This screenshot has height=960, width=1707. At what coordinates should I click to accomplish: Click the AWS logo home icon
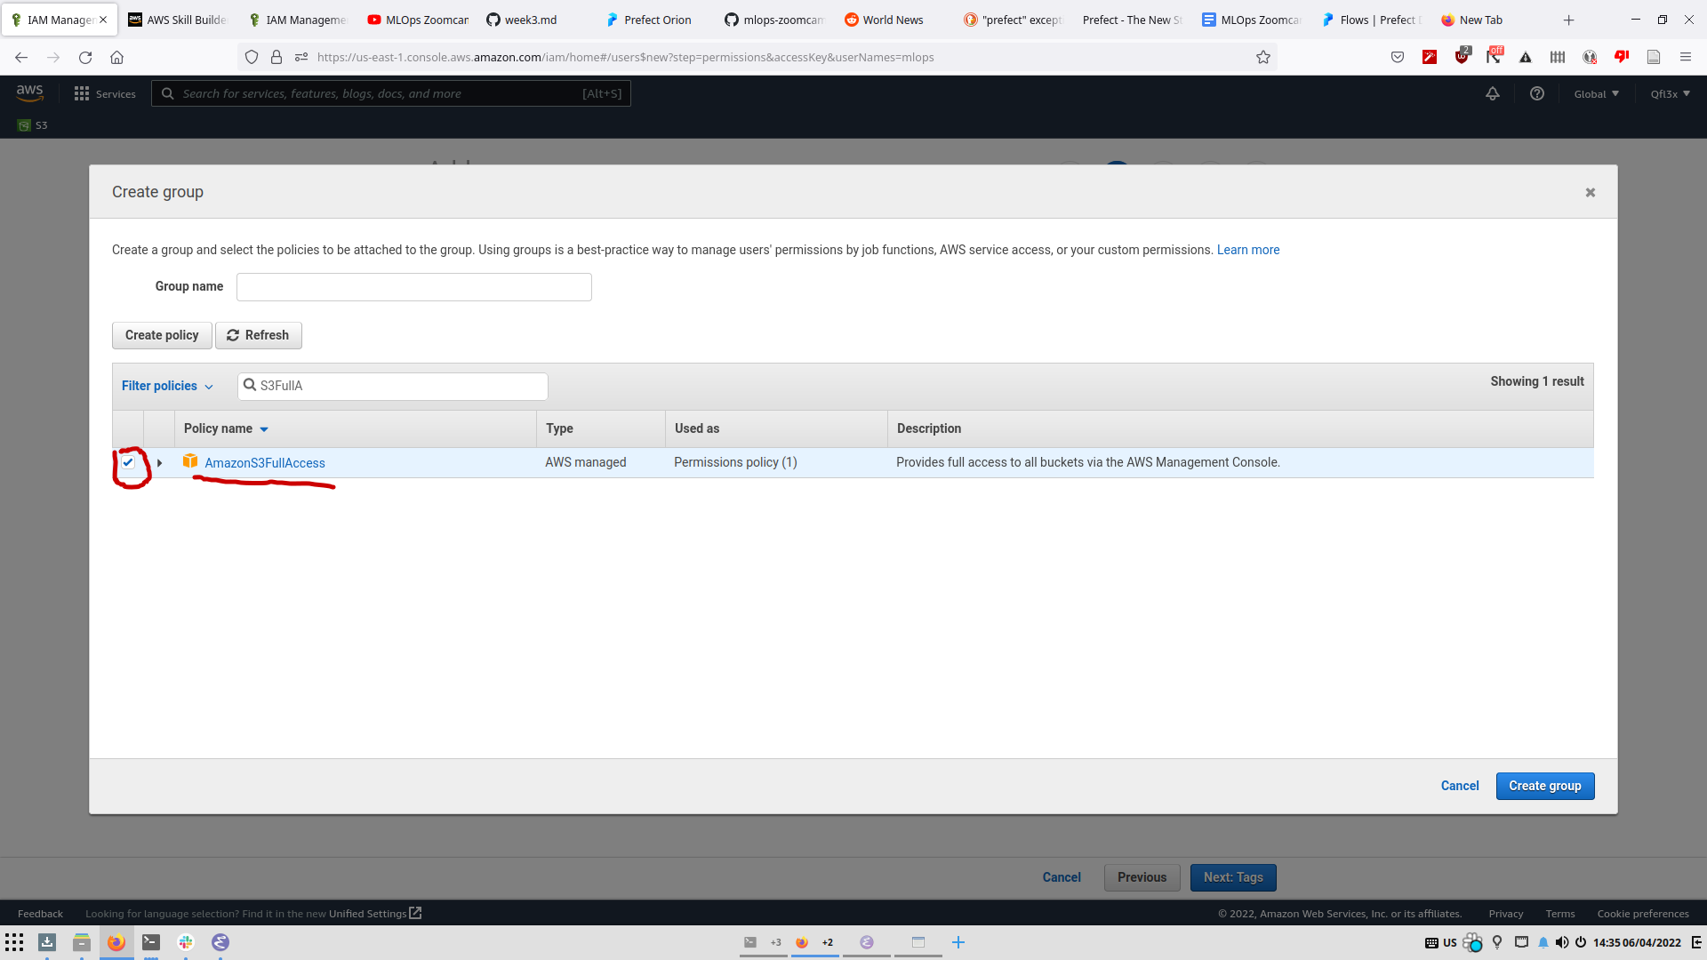coord(29,92)
